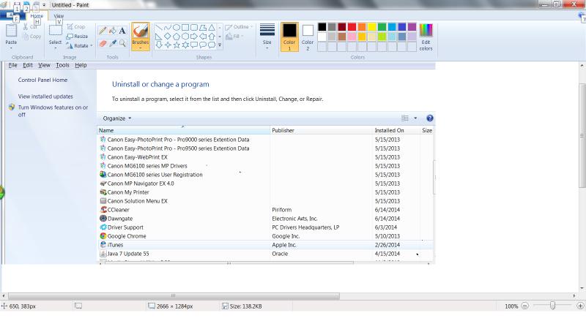
Task: Choose the Diamond shape
Action: pyautogui.click(x=168, y=37)
